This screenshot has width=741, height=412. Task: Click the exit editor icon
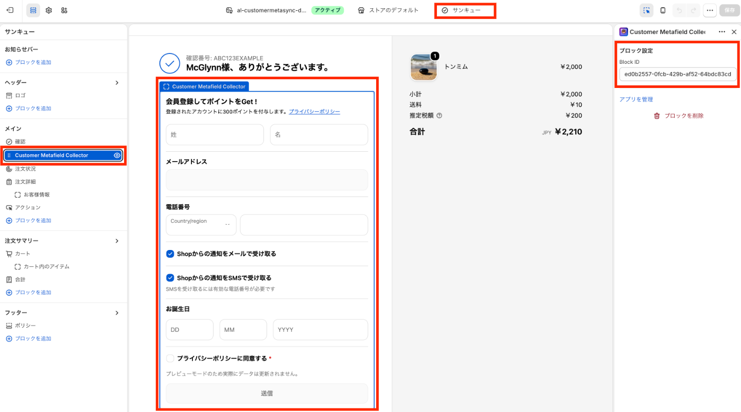coord(10,10)
